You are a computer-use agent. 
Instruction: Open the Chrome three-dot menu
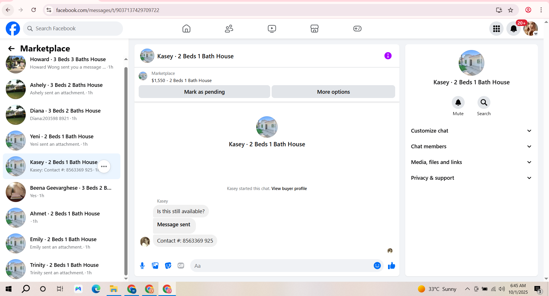point(541,10)
